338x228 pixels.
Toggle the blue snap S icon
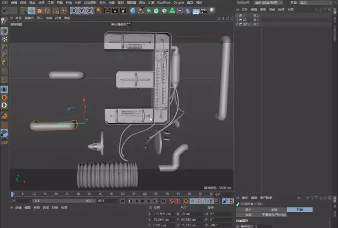[x=4, y=89]
